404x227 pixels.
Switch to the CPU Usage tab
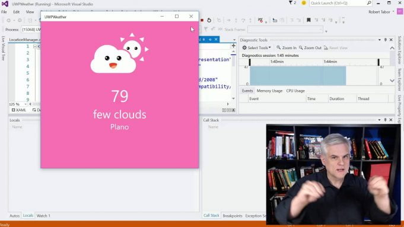click(295, 91)
